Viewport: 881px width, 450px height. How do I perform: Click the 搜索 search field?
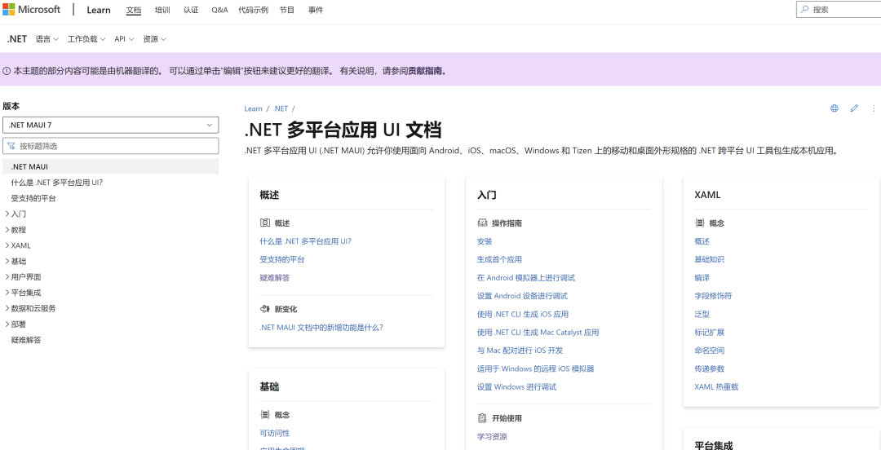coord(839,10)
